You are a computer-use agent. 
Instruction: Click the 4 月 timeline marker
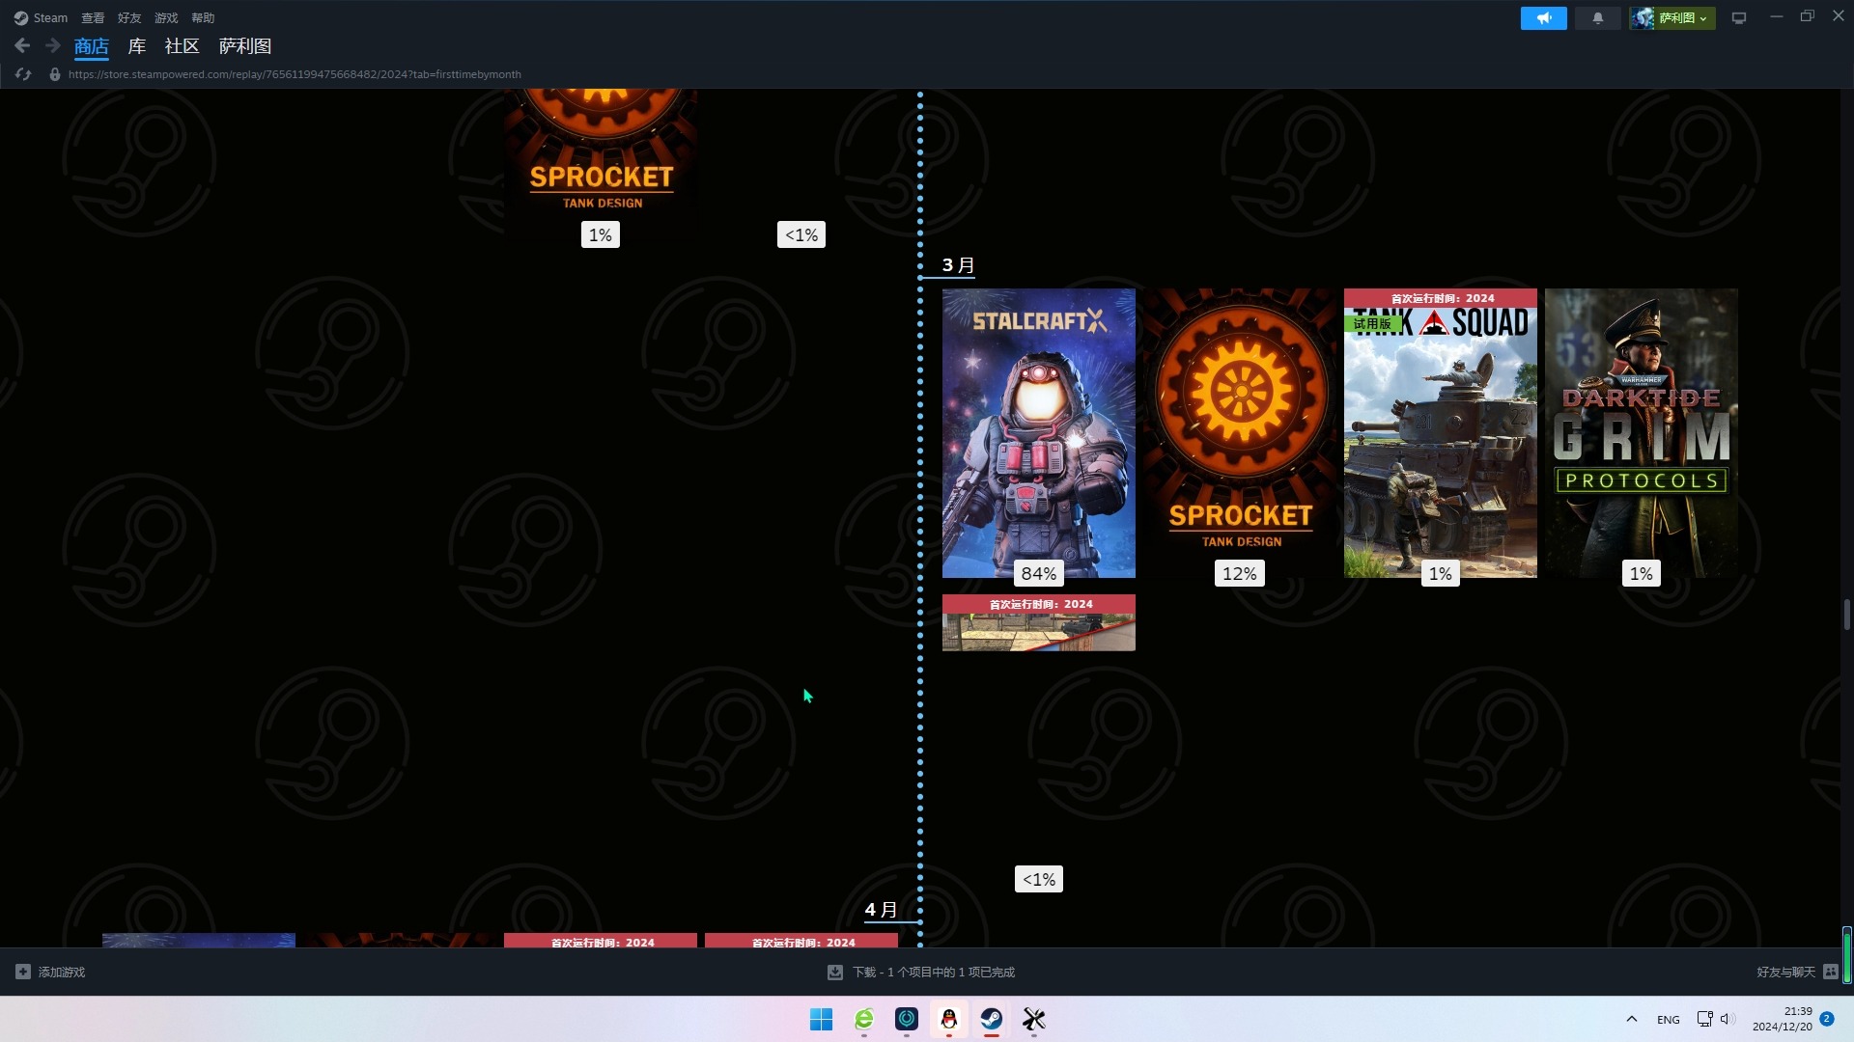point(881,910)
